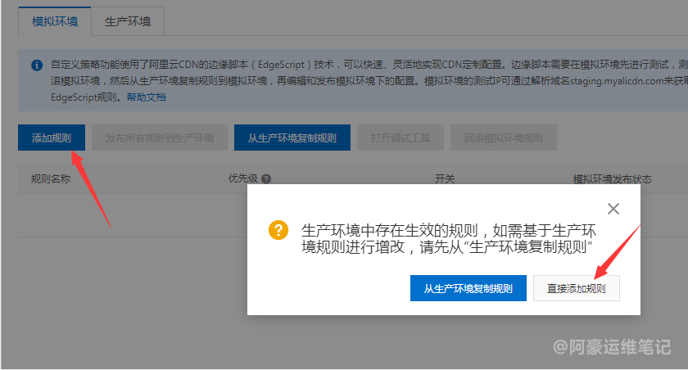Click the blue 添加规则 button
Image resolution: width=688 pixels, height=370 pixels.
pyautogui.click(x=51, y=138)
